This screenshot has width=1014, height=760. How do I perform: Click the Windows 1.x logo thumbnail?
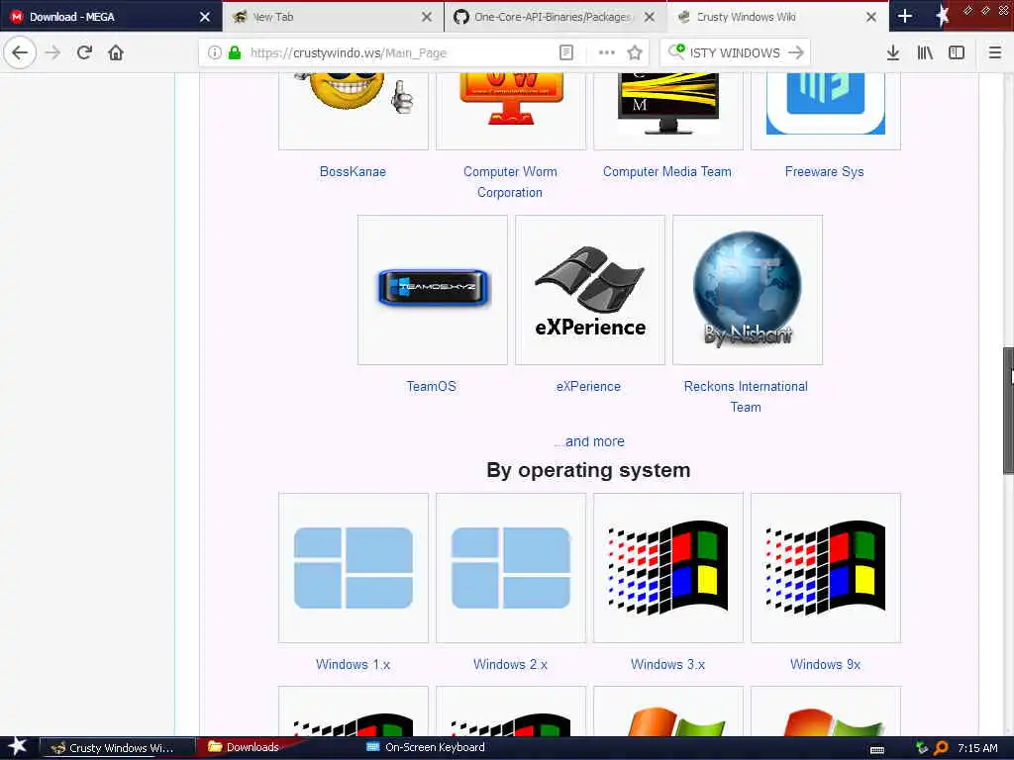[x=354, y=568]
